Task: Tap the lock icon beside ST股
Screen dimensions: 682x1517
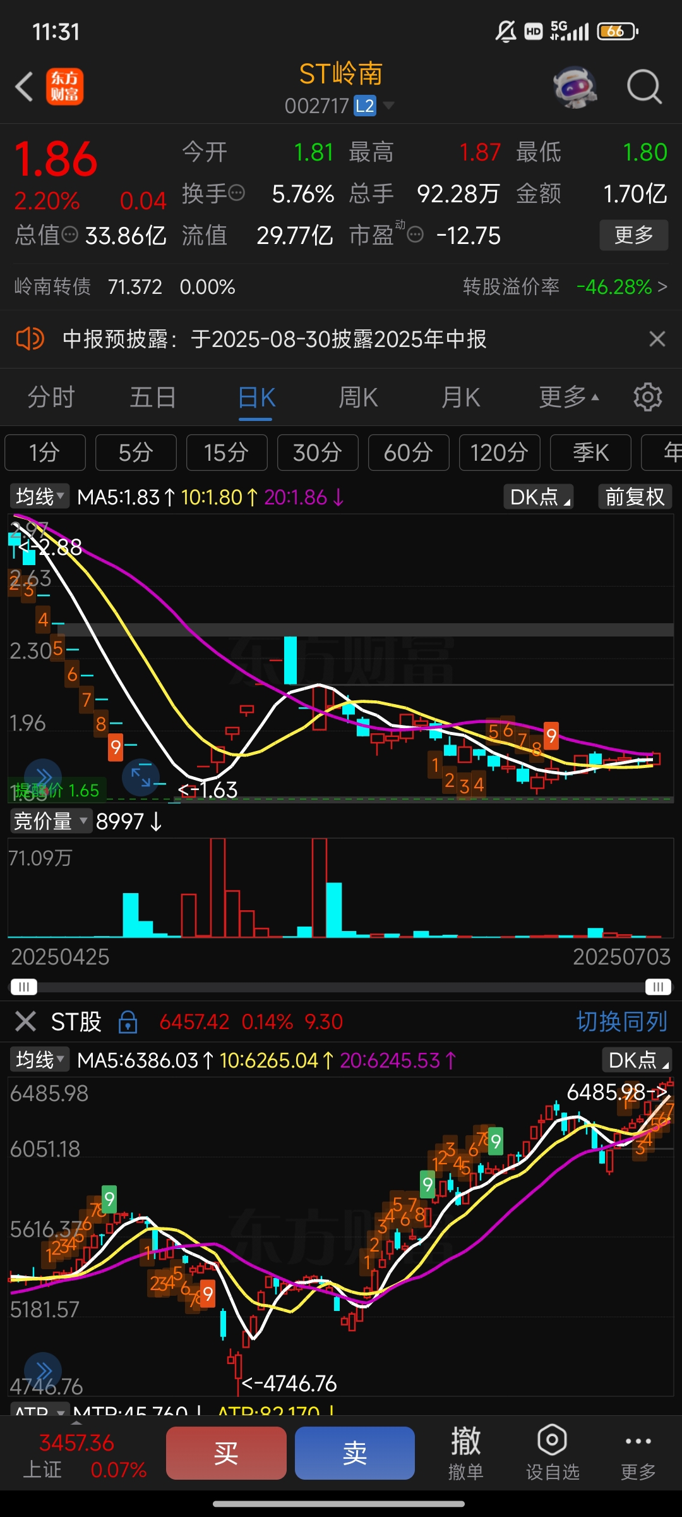Action: tap(128, 1021)
